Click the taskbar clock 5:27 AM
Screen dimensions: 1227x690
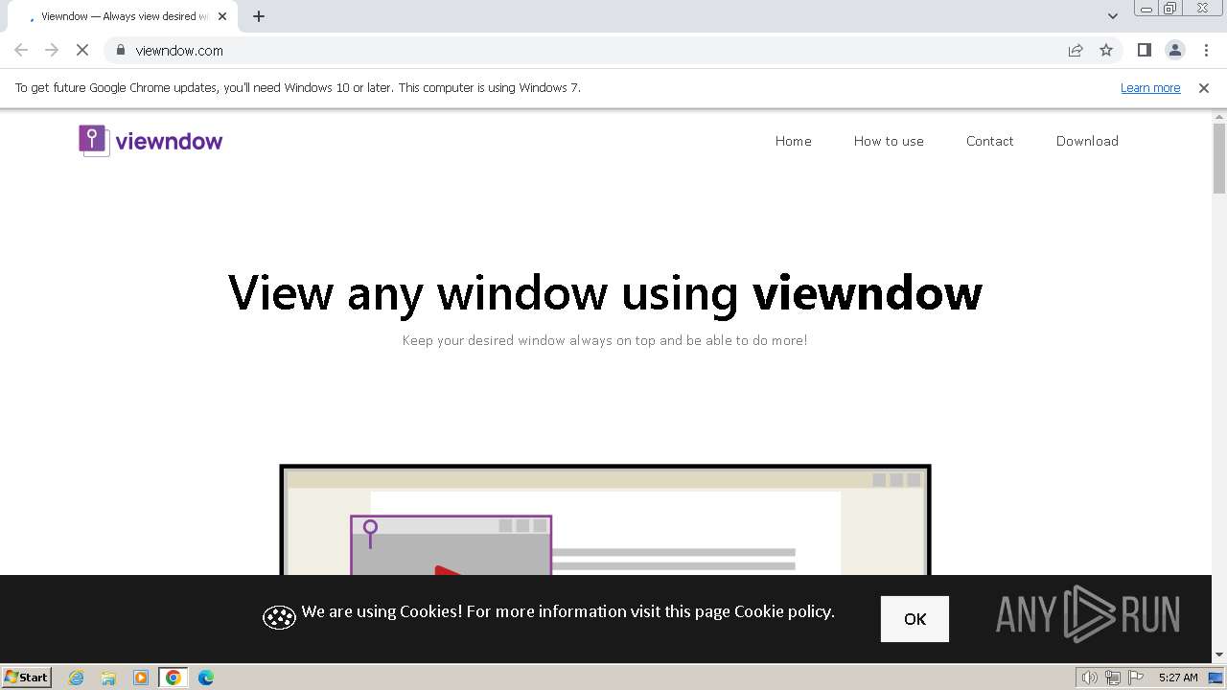[x=1178, y=678]
